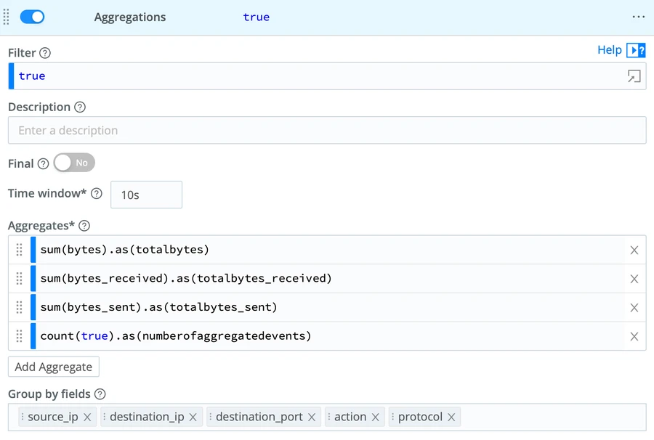Click the Time window input field
The width and height of the screenshot is (654, 440).
[146, 195]
